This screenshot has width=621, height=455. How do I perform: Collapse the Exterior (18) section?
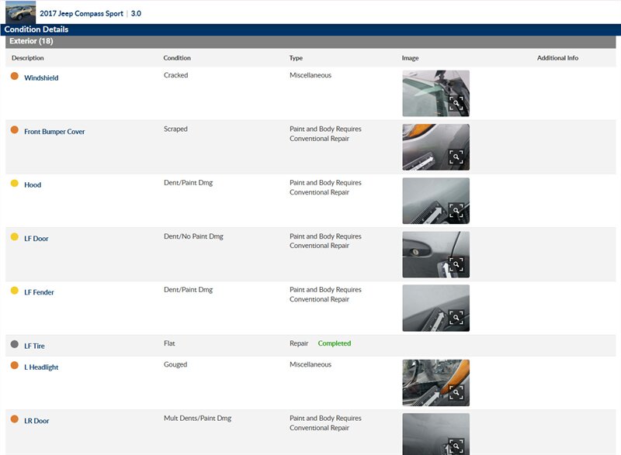tap(31, 41)
